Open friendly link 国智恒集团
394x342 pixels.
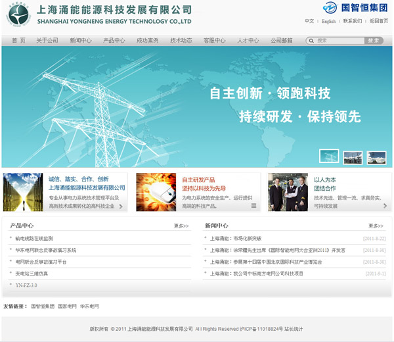43,306
